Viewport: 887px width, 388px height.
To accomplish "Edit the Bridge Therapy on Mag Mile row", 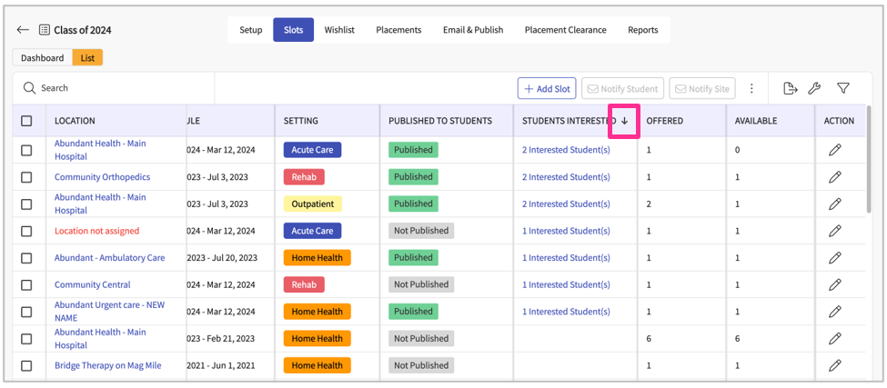I will [x=835, y=365].
